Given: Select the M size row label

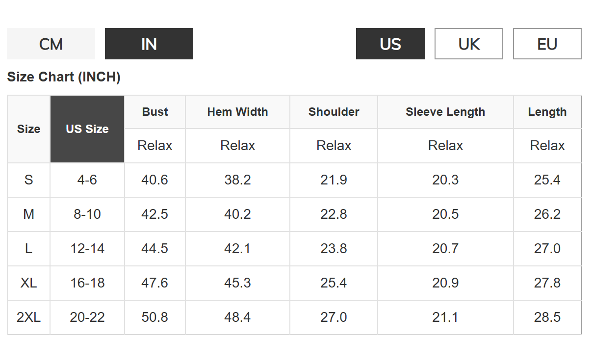Looking at the screenshot, I should [x=28, y=214].
